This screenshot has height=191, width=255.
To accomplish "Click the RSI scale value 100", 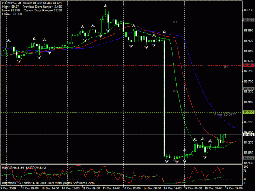I will click(x=246, y=167).
